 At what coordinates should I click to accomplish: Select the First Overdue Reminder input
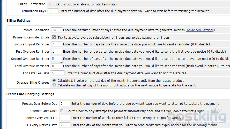[x=57, y=52]
